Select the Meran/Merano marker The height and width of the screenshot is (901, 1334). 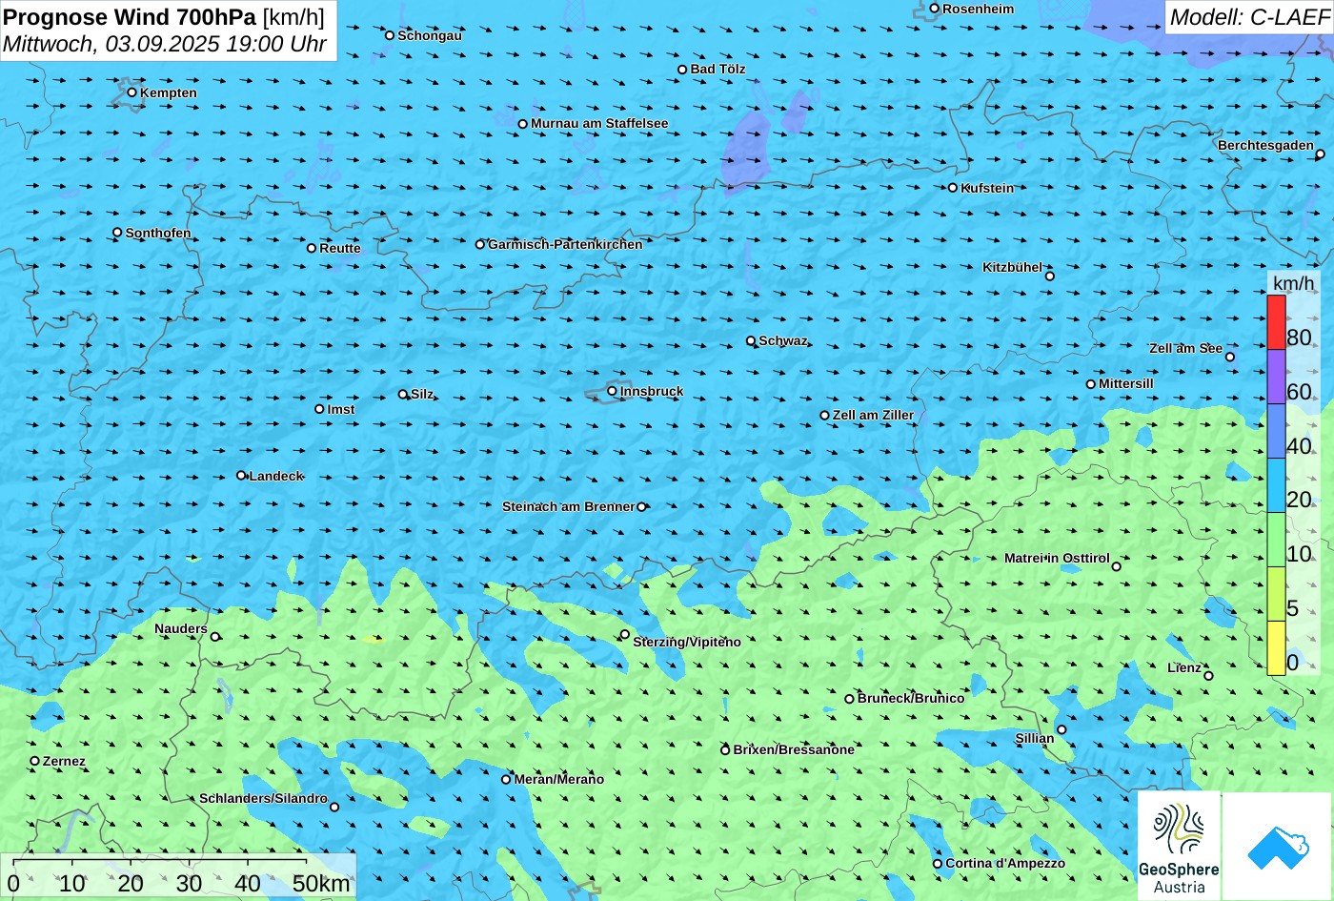pos(506,779)
